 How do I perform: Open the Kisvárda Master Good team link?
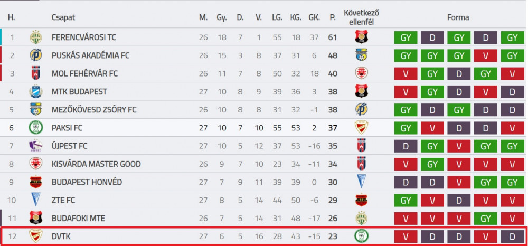pyautogui.click(x=96, y=164)
